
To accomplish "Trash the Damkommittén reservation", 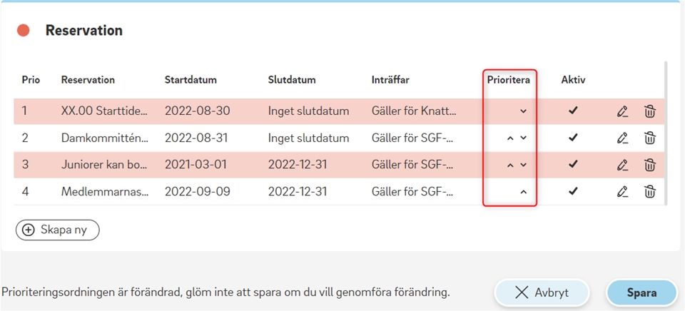I will pos(649,138).
